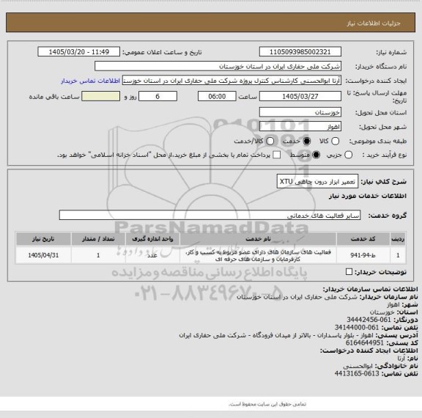
Task: Select the کالا radio button
Action: point(335,141)
